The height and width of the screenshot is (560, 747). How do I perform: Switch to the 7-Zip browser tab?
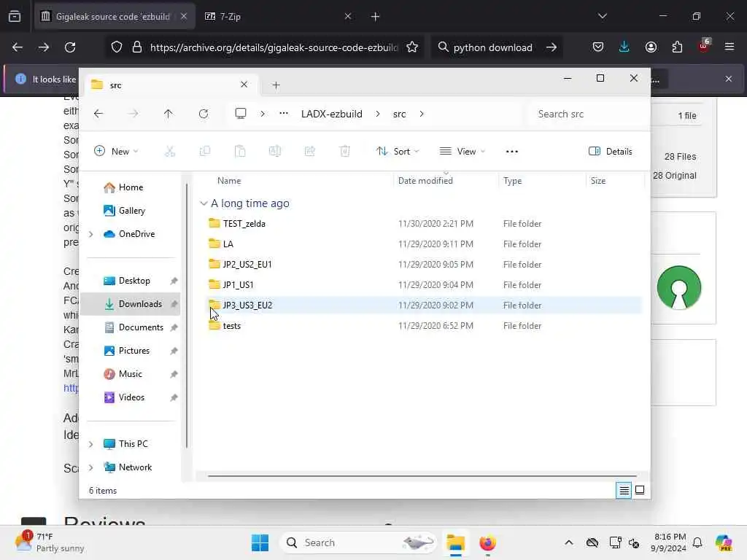tap(278, 16)
